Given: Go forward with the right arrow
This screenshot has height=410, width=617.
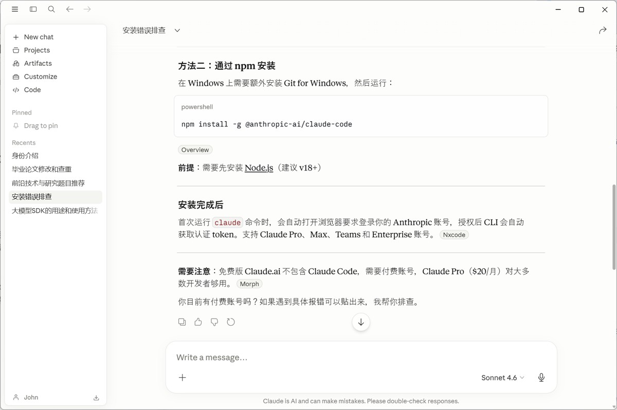Looking at the screenshot, I should tap(87, 9).
